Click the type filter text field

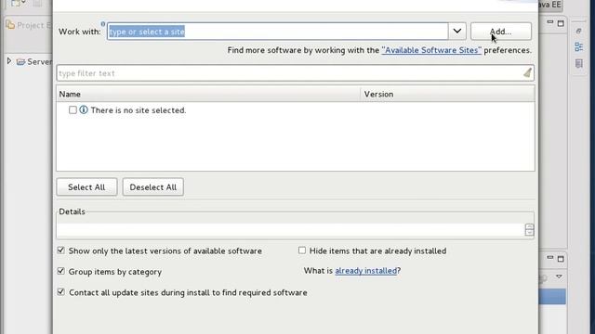pos(296,73)
